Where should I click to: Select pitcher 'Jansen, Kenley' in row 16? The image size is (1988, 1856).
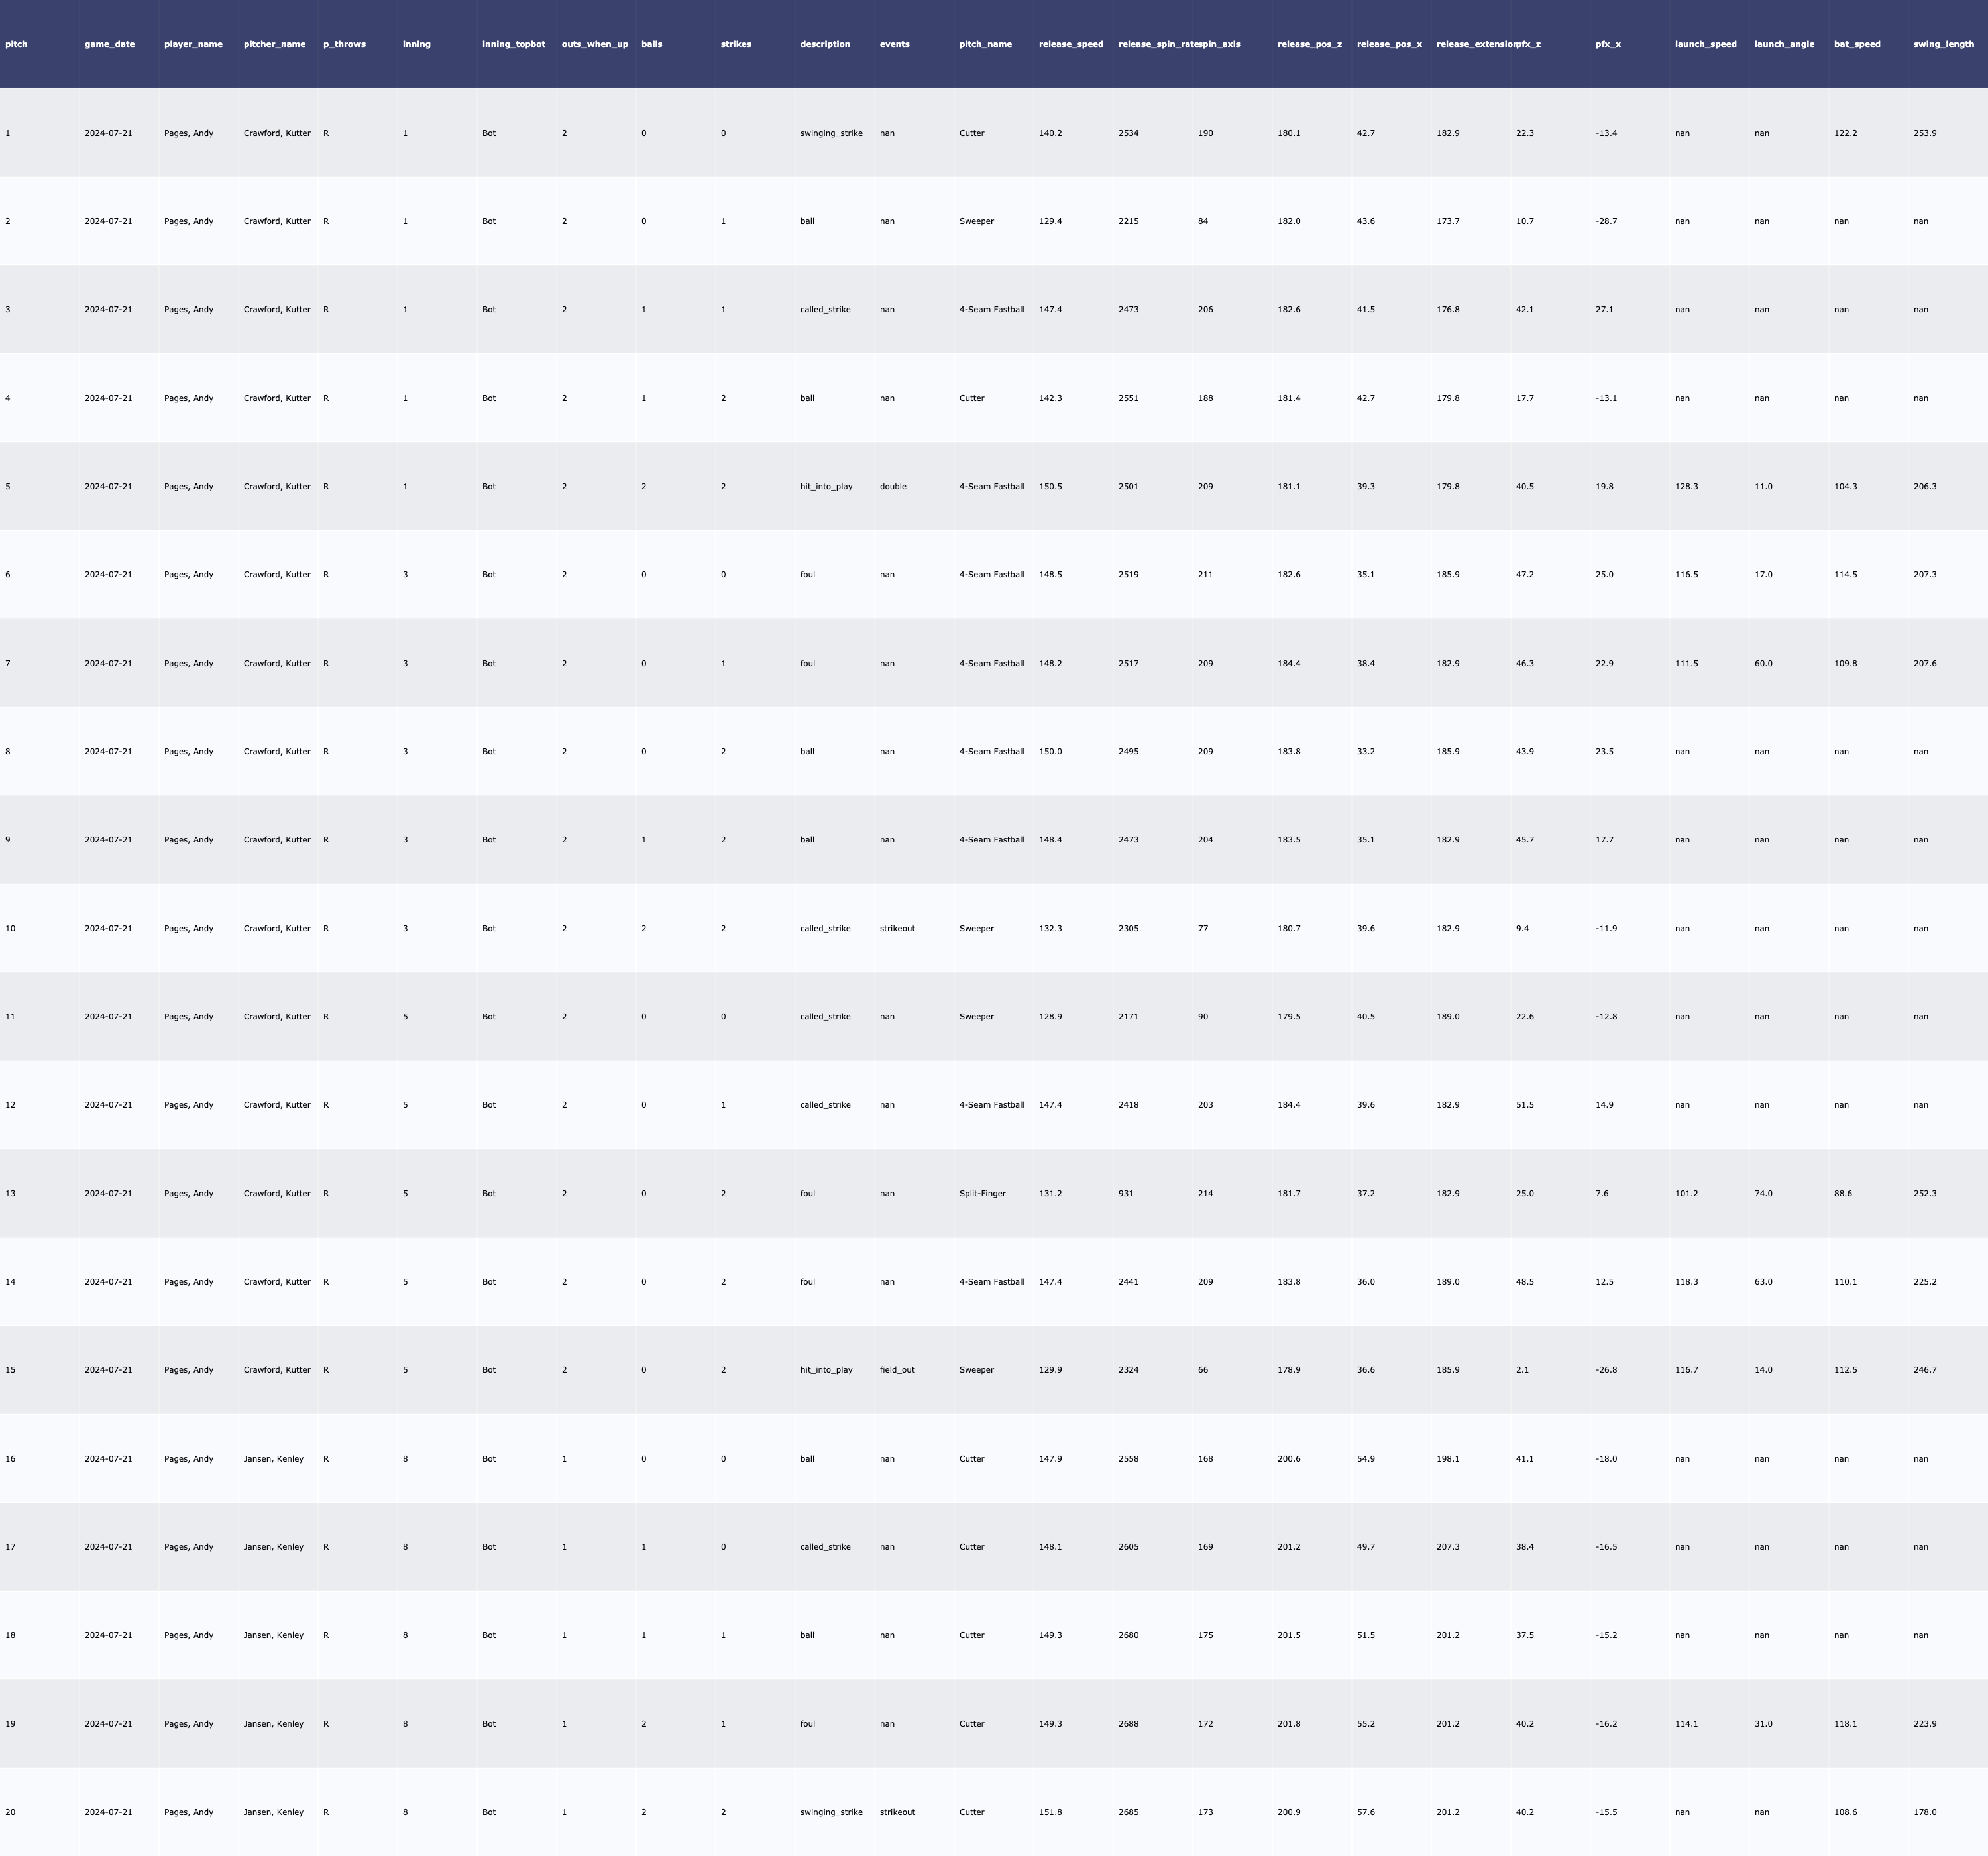tap(273, 1459)
